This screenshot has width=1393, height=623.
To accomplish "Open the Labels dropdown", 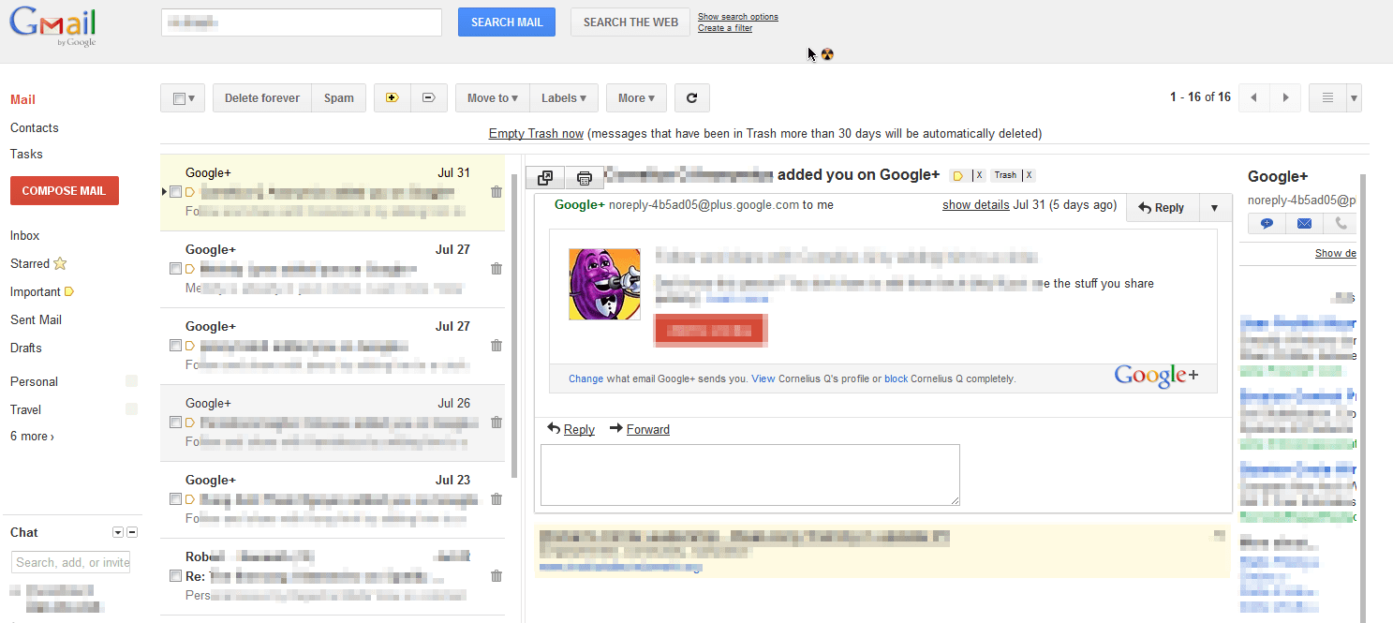I will (x=564, y=98).
